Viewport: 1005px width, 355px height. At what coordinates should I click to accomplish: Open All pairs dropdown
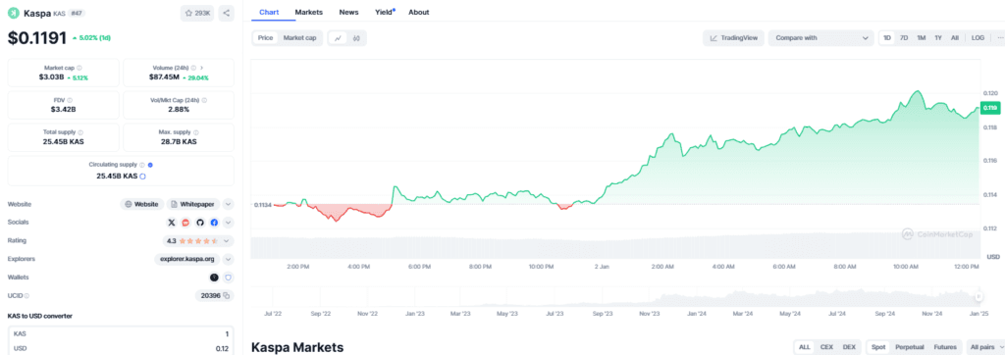(984, 347)
